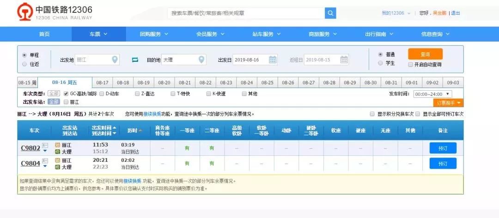The height and width of the screenshot is (218, 499).
Task: Click 出发地 departure input field
Action: tap(97, 59)
